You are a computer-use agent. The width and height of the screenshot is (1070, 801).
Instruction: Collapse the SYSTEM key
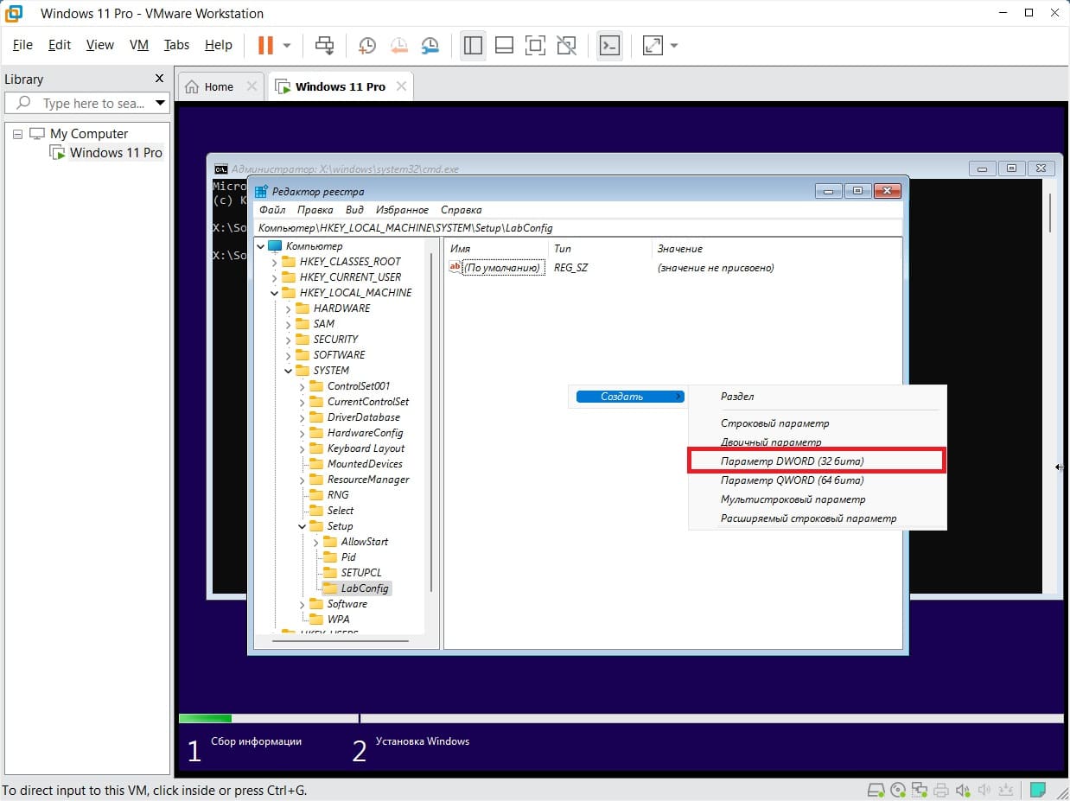point(289,371)
